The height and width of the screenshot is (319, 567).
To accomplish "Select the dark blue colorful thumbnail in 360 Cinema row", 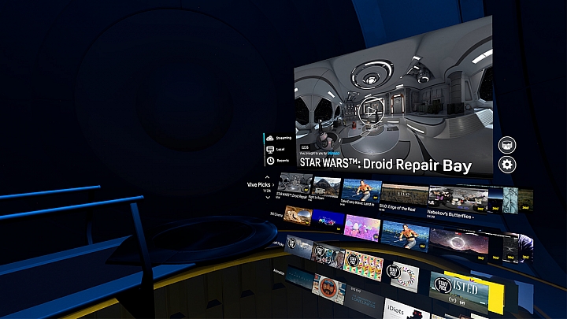I will 328,221.
